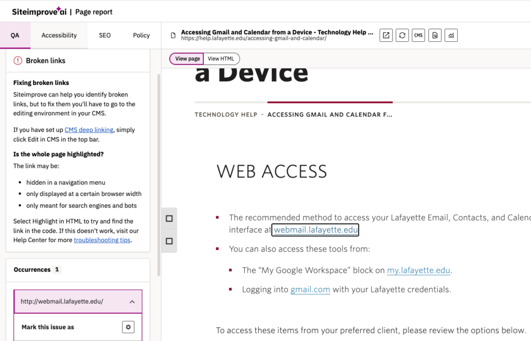The width and height of the screenshot is (531, 341).
Task: Click the Siteimprove ai logo
Action: [39, 11]
